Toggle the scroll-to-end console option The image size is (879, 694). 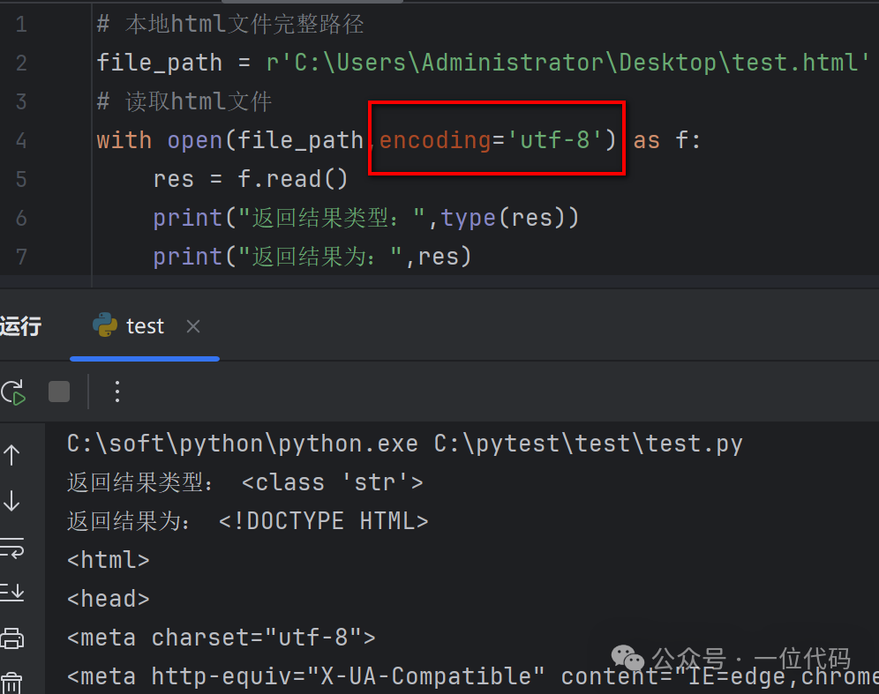pyautogui.click(x=12, y=592)
